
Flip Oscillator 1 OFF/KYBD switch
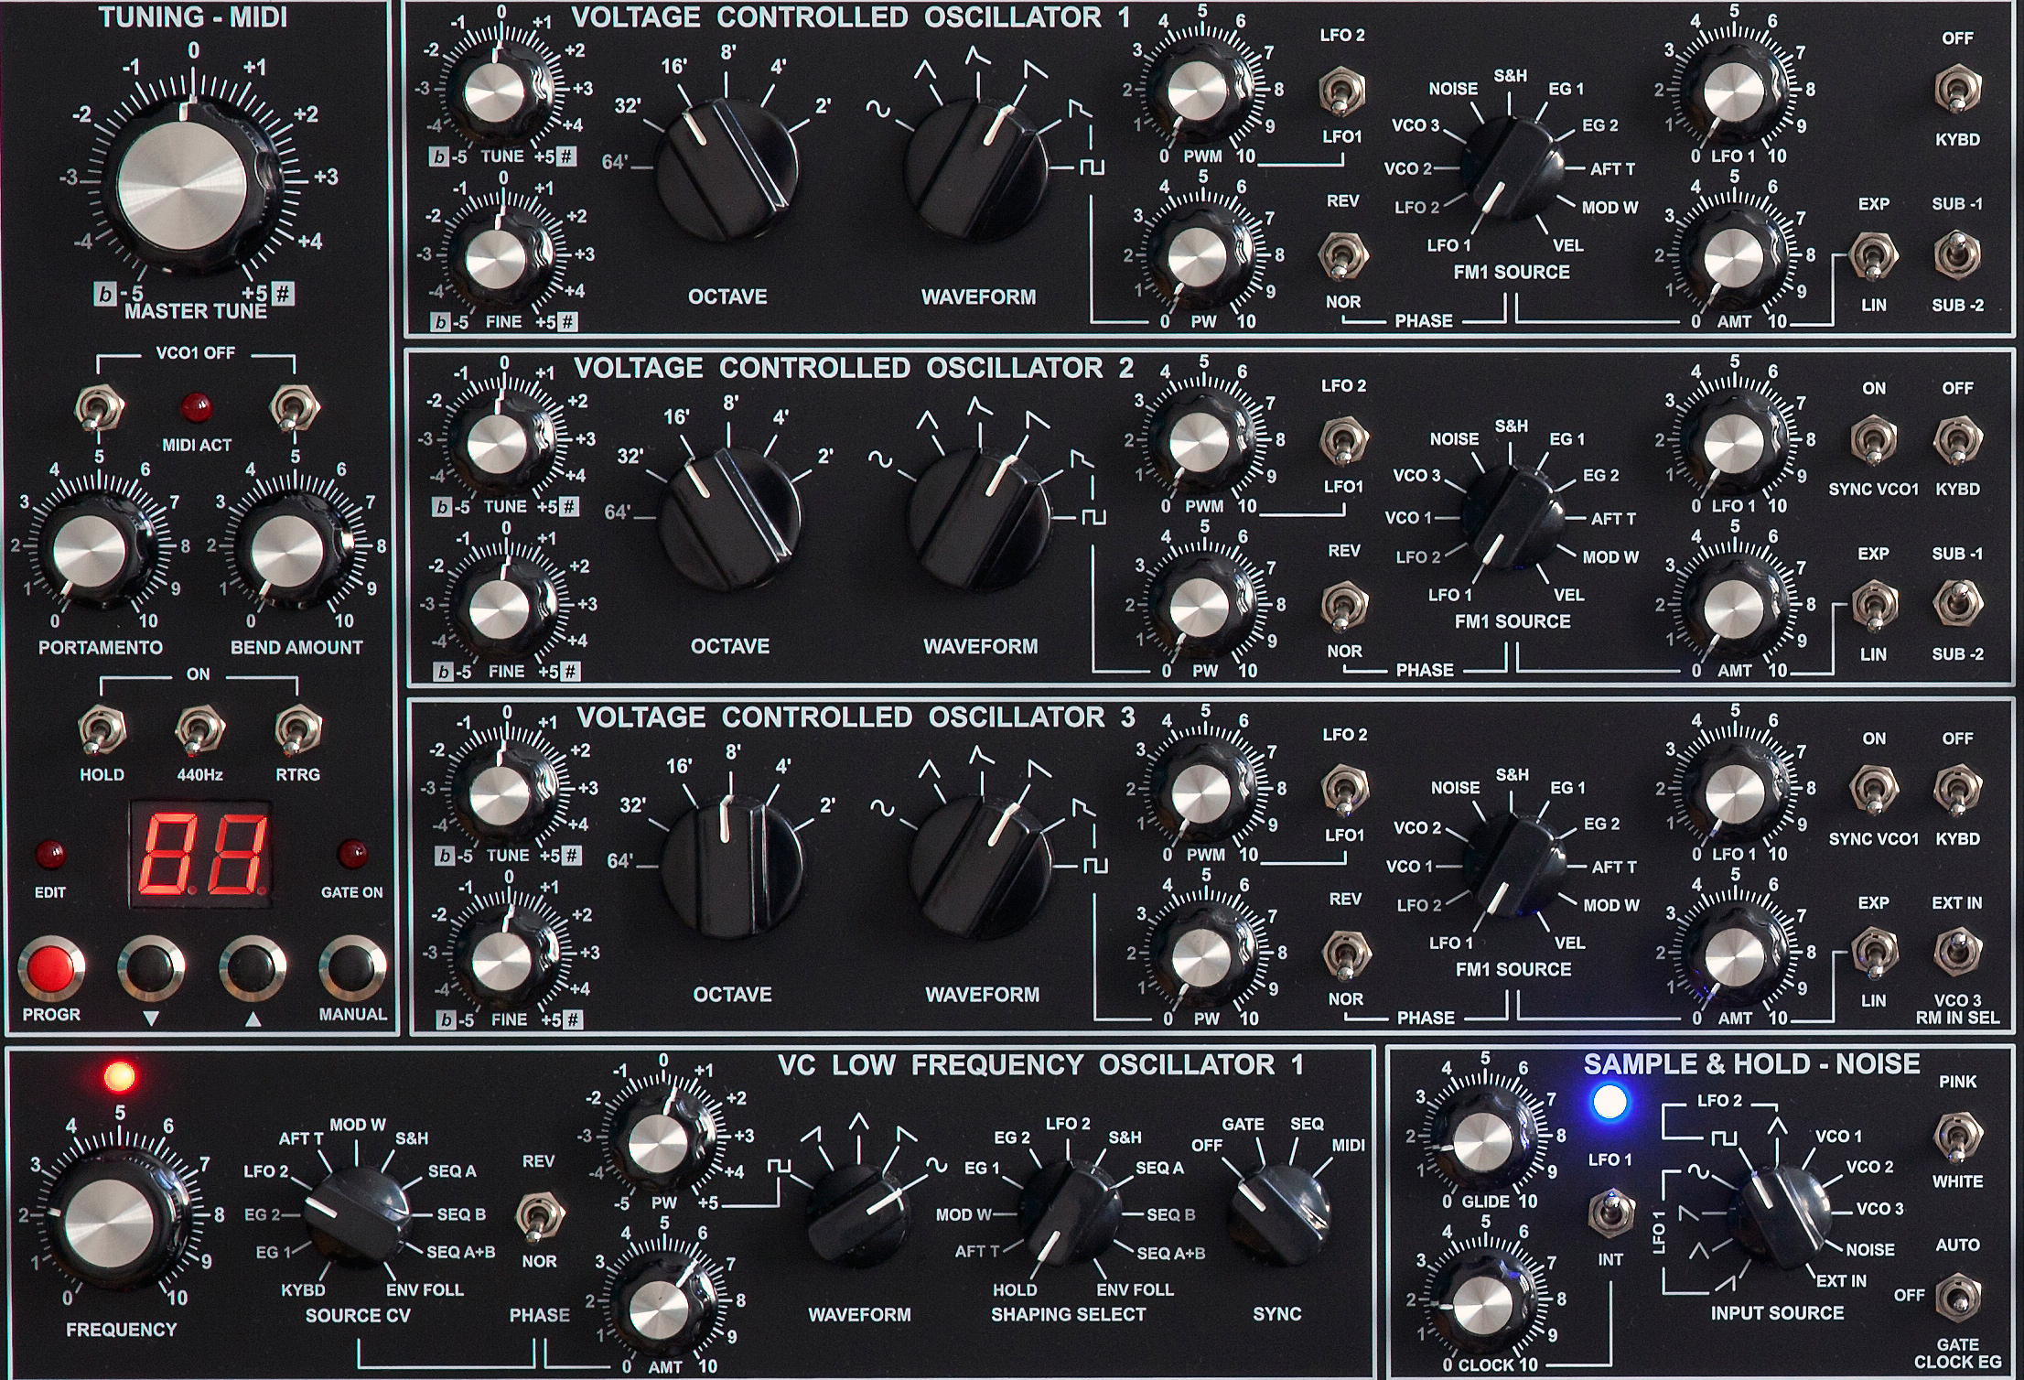click(x=1957, y=89)
